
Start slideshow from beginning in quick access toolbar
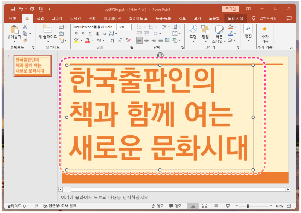[x=41, y=9]
